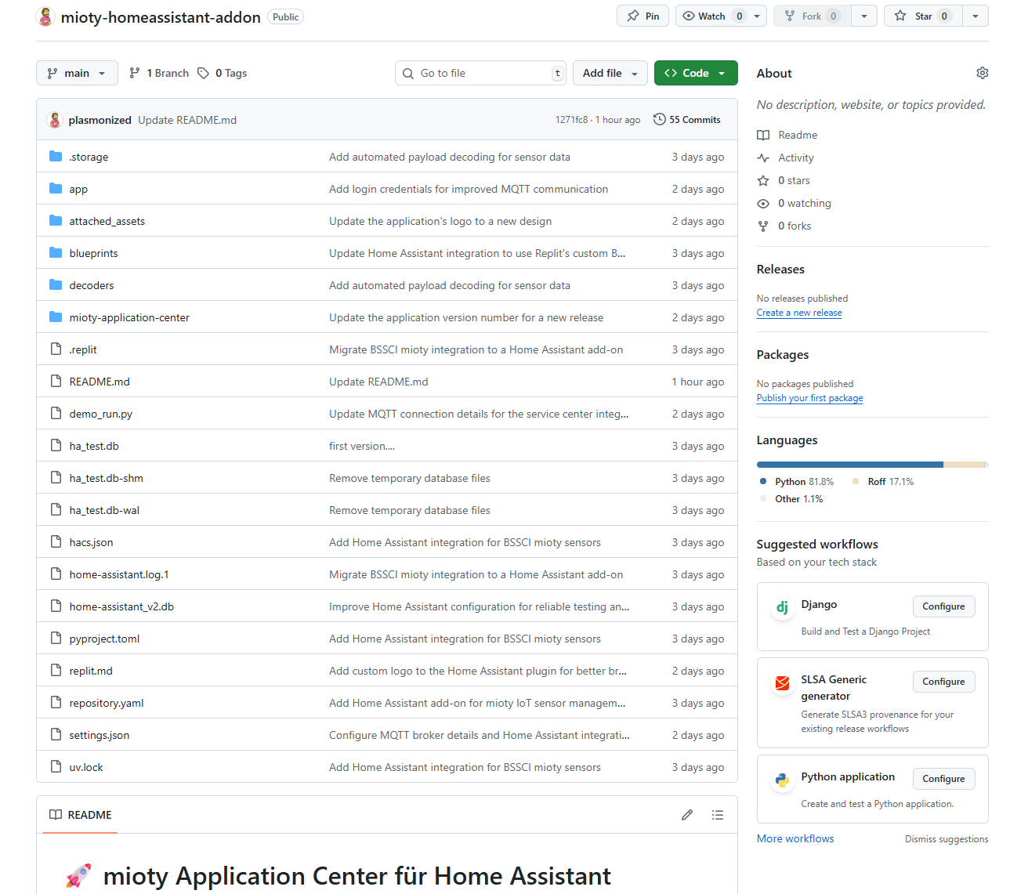Click the star icon next to 0 stars
This screenshot has height=894, width=1028.
coord(763,181)
